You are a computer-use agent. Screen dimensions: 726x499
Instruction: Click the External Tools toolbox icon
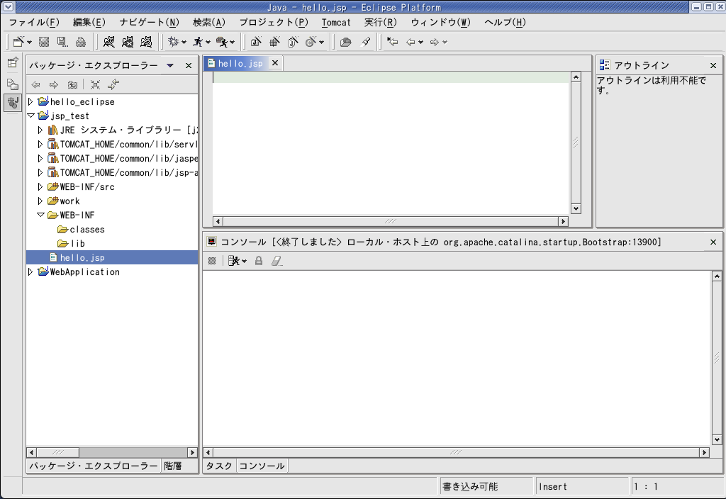(222, 42)
